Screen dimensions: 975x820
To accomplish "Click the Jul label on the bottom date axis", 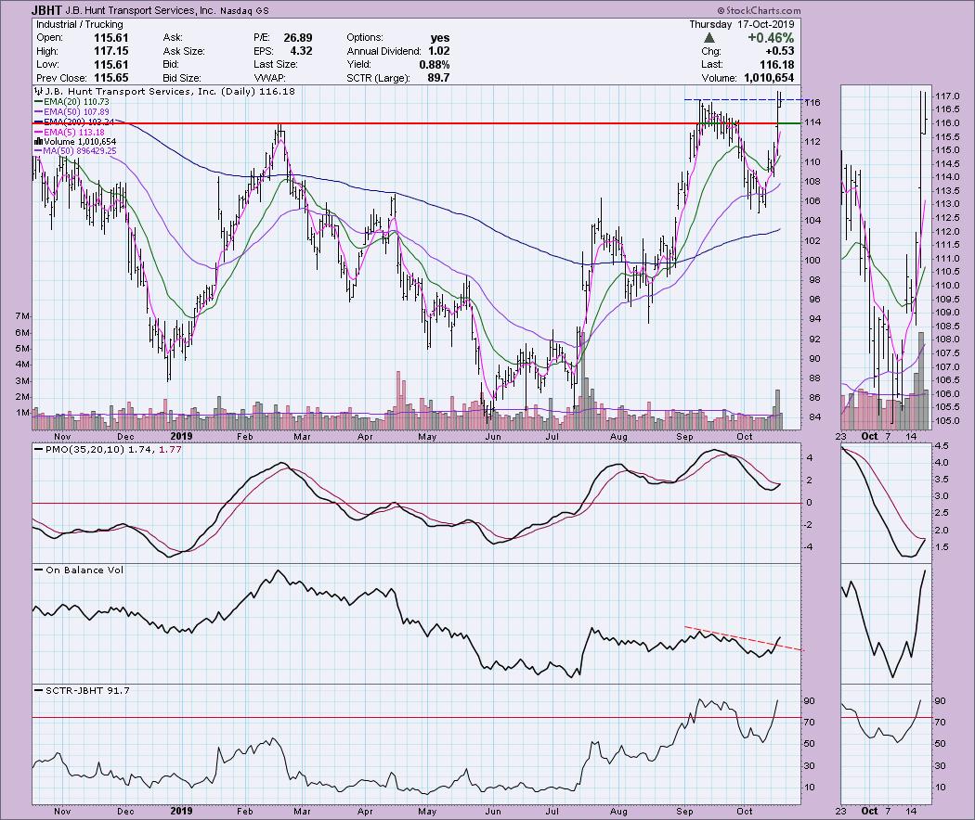I will click(x=552, y=811).
